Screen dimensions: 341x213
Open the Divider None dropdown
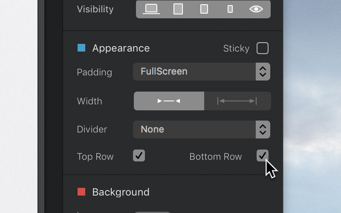point(194,130)
